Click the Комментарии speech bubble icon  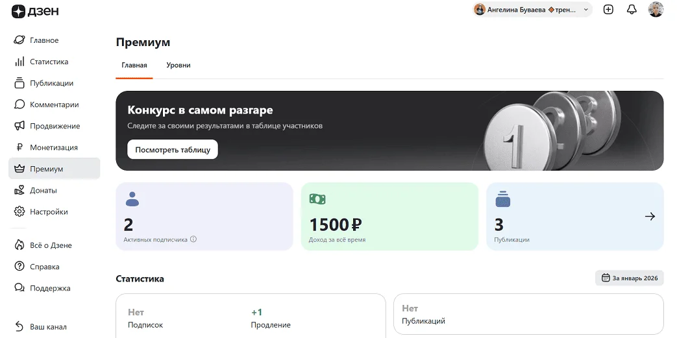point(19,104)
